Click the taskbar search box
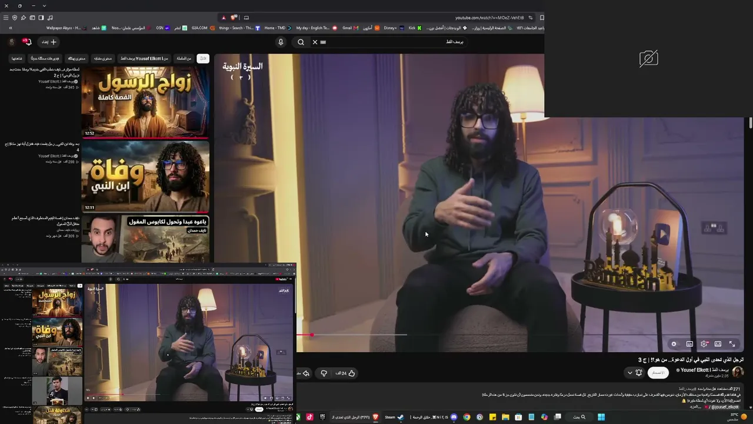 pos(579,417)
